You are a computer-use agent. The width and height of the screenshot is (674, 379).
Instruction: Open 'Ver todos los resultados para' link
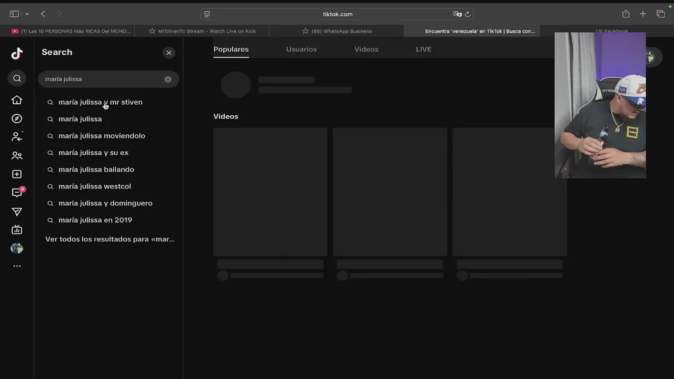[x=110, y=239]
